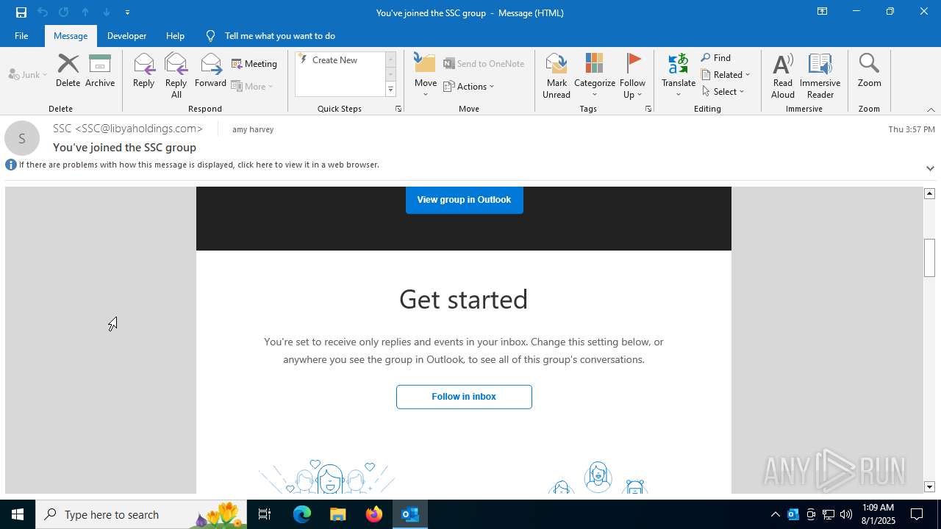This screenshot has width=941, height=529.
Task: Click the message scrollbar up arrow
Action: click(x=929, y=193)
